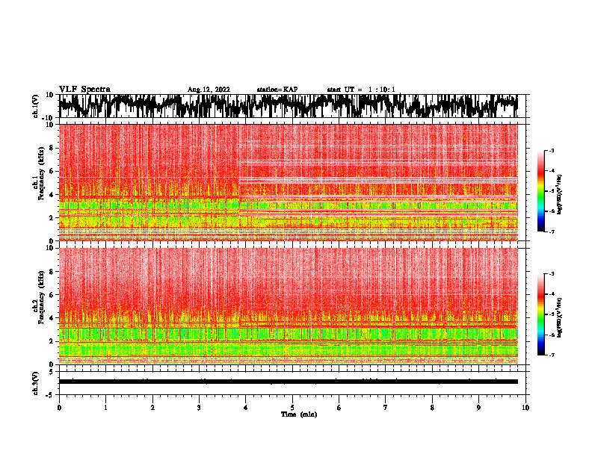Click time axis tick label "9"
Viewport: 592px width, 457px height.
(478, 408)
